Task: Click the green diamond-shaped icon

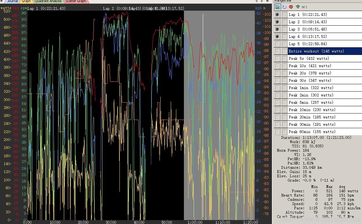Action: point(298,7)
